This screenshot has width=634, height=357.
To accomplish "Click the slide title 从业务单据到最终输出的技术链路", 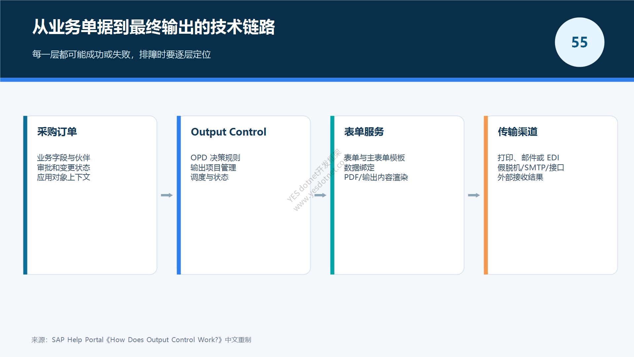I will tap(154, 27).
